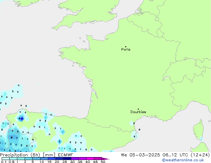This screenshot has width=211, height=163.
Task: Click the Dourbies town label
Action: coord(138,112)
